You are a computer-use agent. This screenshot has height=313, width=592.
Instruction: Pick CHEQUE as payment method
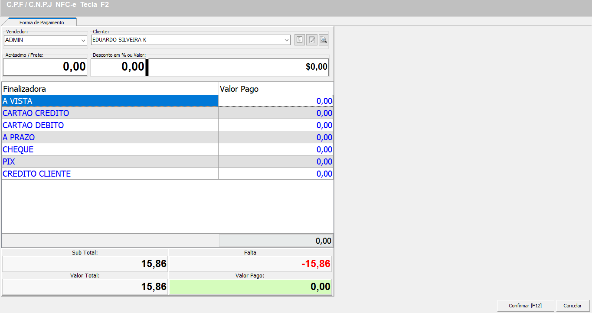(x=110, y=149)
